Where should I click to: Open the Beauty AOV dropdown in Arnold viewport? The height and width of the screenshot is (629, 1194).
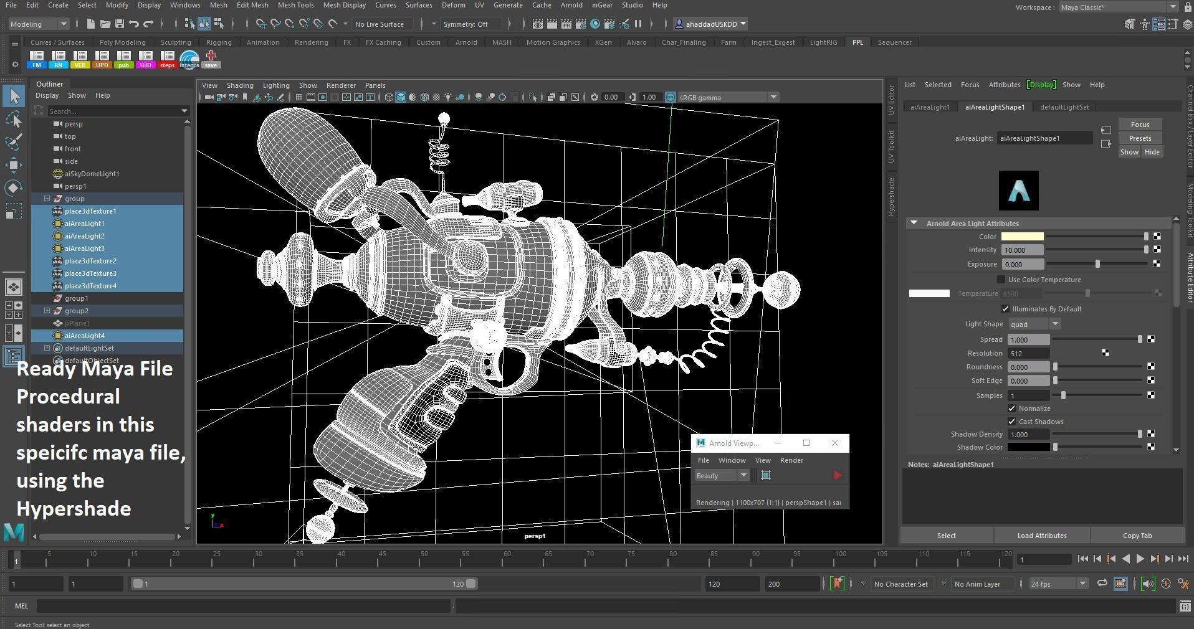click(x=722, y=476)
